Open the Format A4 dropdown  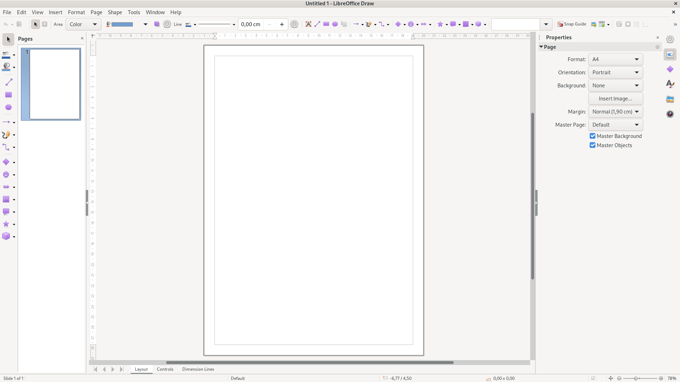[615, 59]
